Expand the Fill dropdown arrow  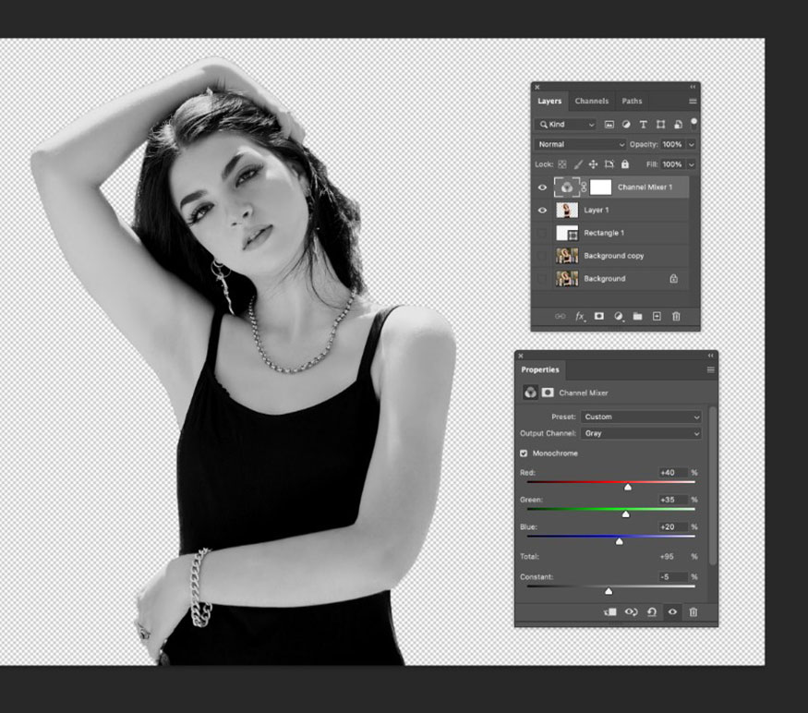pyautogui.click(x=692, y=164)
